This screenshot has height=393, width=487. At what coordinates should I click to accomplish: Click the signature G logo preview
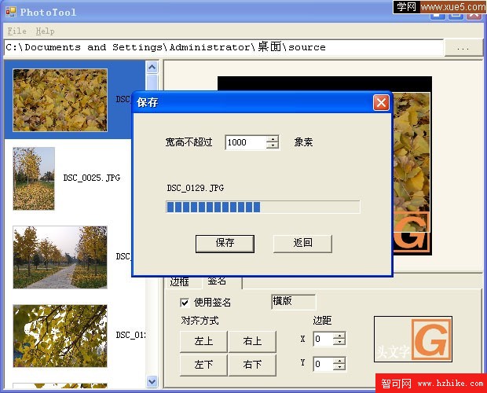pos(413,340)
